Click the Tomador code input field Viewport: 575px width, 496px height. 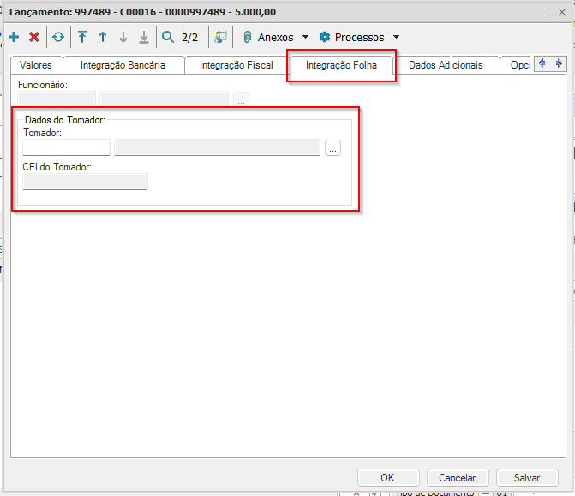pyautogui.click(x=66, y=147)
